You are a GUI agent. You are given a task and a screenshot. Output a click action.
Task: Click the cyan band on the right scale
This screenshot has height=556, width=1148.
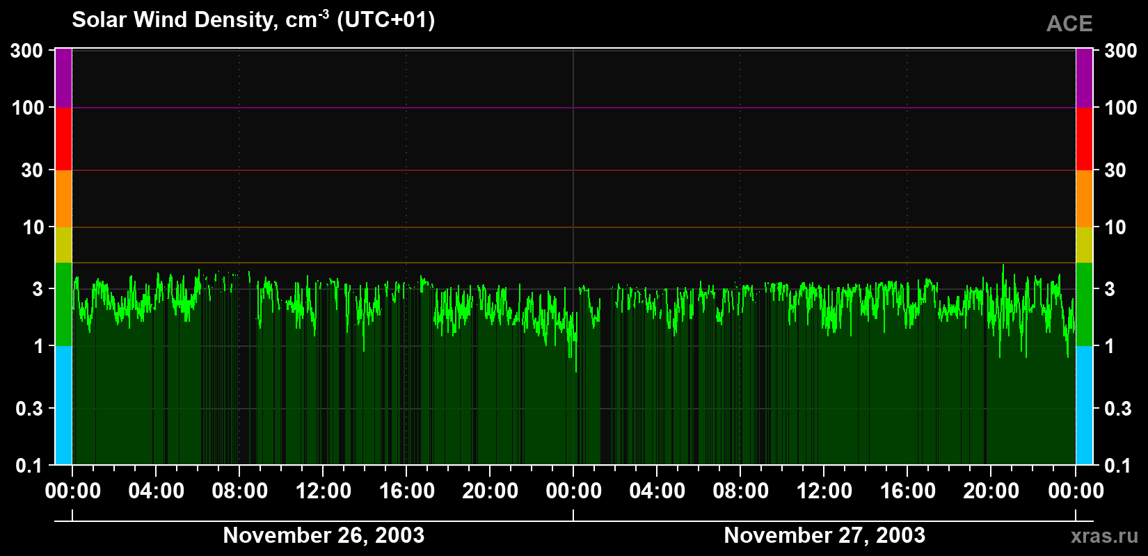(1084, 405)
